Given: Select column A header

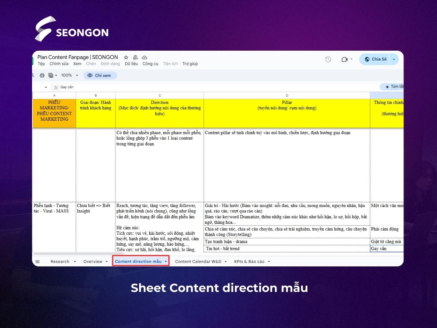Looking at the screenshot, I should coord(54,95).
